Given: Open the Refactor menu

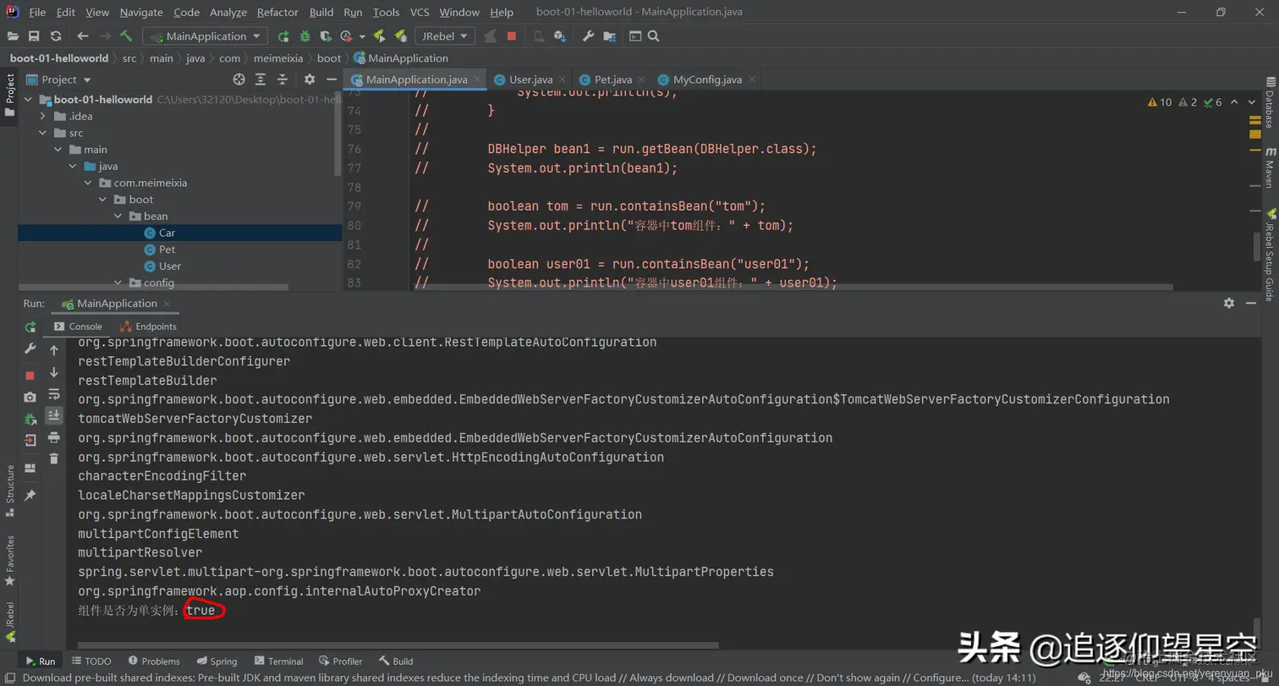Looking at the screenshot, I should 277,13.
